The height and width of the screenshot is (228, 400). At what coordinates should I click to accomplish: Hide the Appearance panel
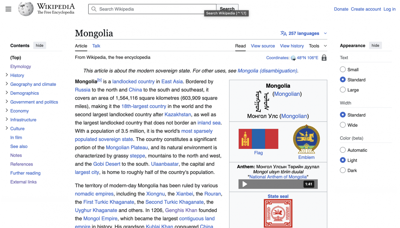375,45
